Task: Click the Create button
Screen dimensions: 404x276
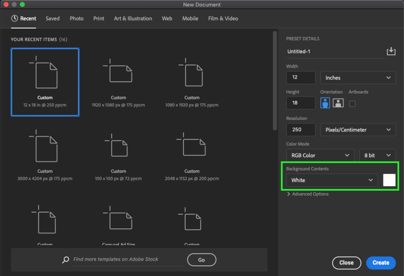Action: [x=381, y=263]
